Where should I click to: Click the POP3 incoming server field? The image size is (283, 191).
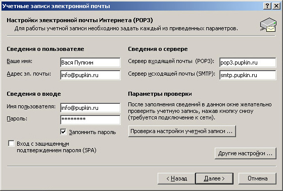pyautogui.click(x=248, y=62)
